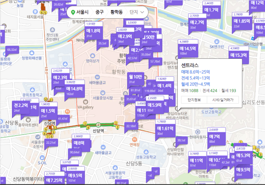Click the 신당역 line 2 station marker
The height and width of the screenshot is (185, 265).
tap(98, 125)
